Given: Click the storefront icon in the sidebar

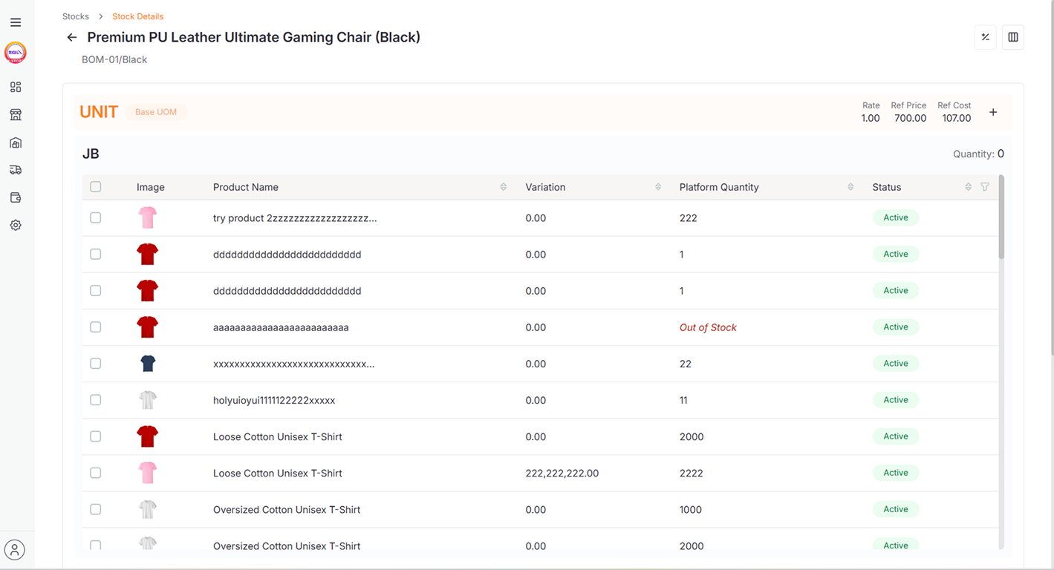Looking at the screenshot, I should coord(16,115).
